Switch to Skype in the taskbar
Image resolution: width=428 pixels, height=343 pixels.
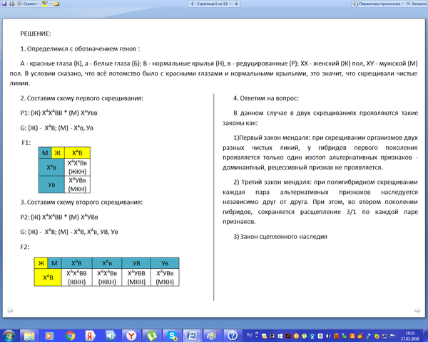(173, 334)
